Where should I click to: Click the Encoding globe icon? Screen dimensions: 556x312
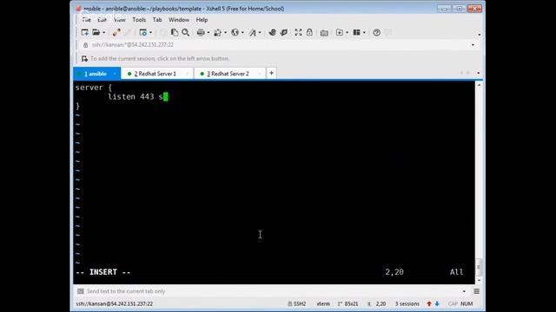pos(235,33)
